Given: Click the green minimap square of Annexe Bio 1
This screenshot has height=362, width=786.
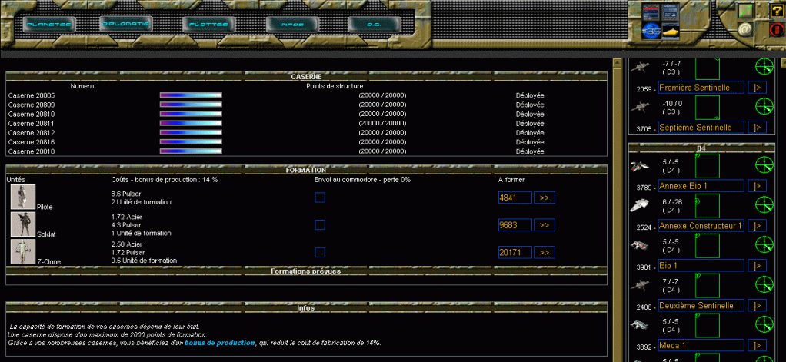Looking at the screenshot, I should pos(708,166).
